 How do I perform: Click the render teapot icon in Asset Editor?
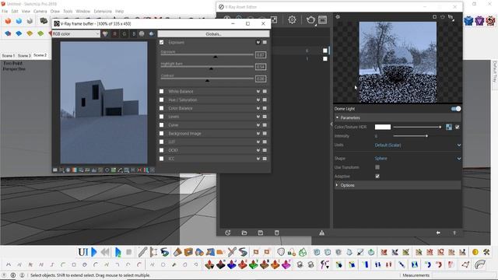pyautogui.click(x=310, y=20)
